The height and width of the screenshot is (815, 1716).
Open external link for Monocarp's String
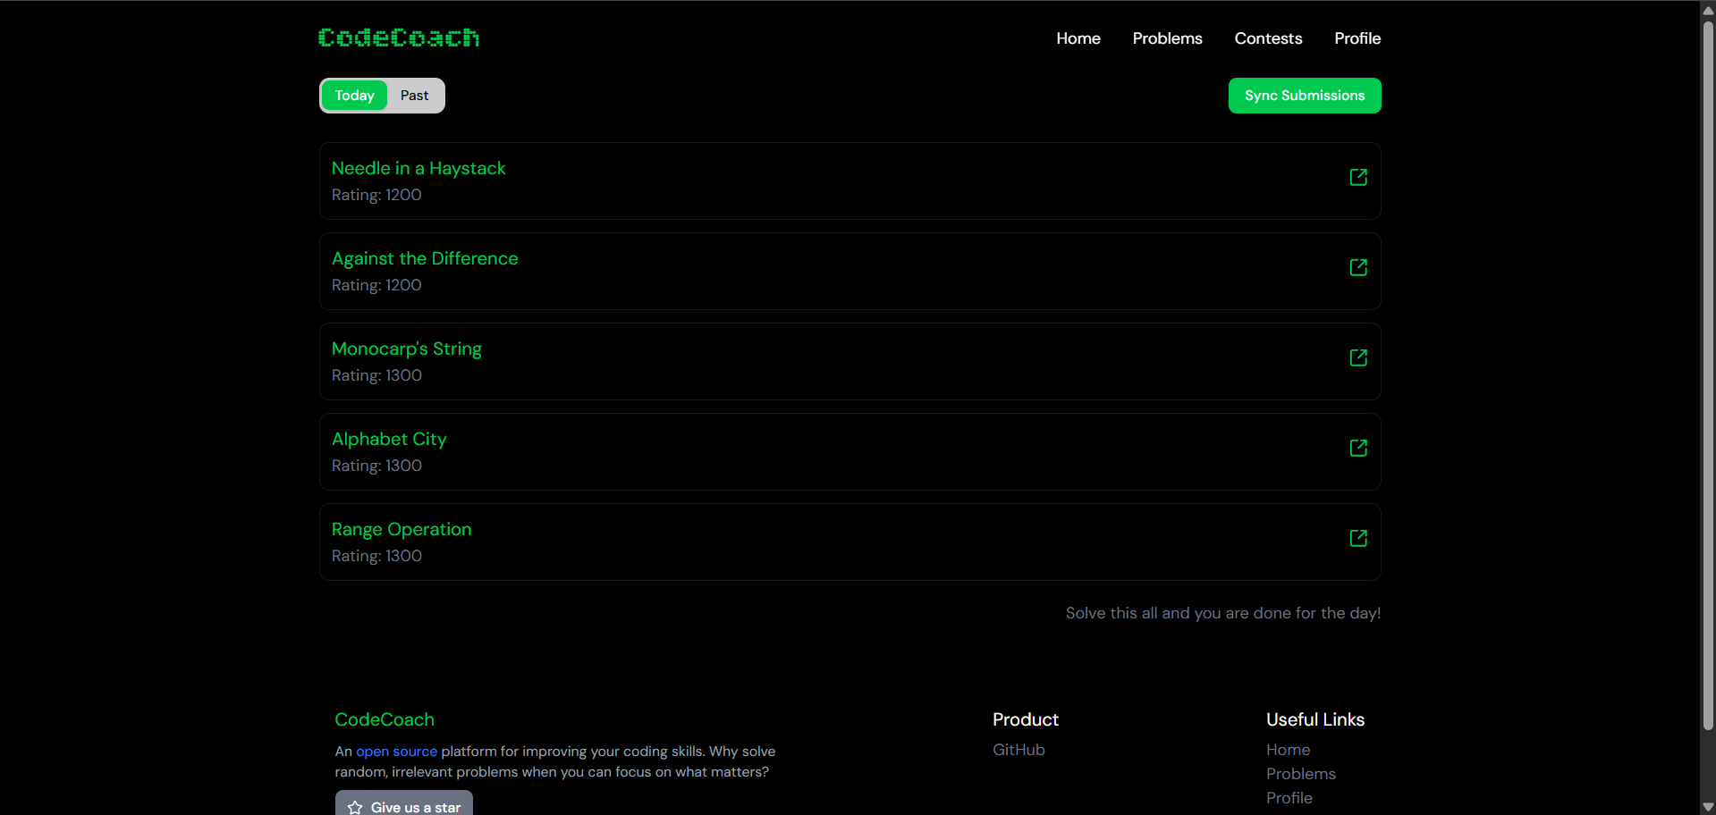coord(1357,357)
